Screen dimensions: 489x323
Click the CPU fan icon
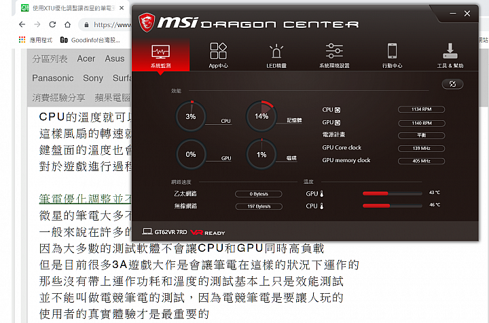[x=338, y=110]
